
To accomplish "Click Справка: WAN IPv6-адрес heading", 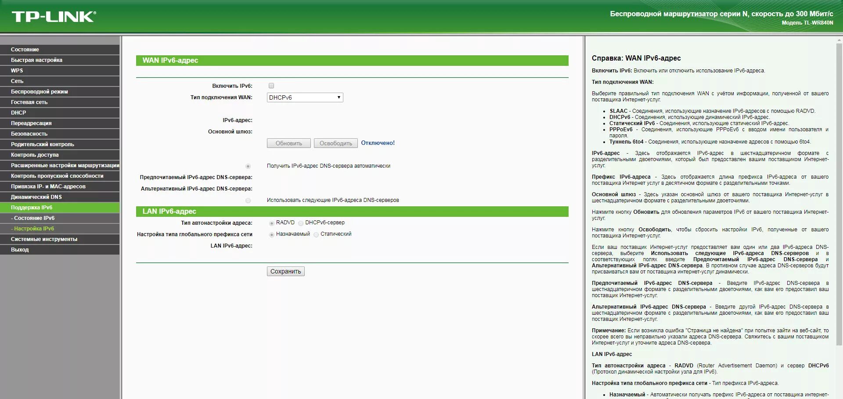I will 636,58.
